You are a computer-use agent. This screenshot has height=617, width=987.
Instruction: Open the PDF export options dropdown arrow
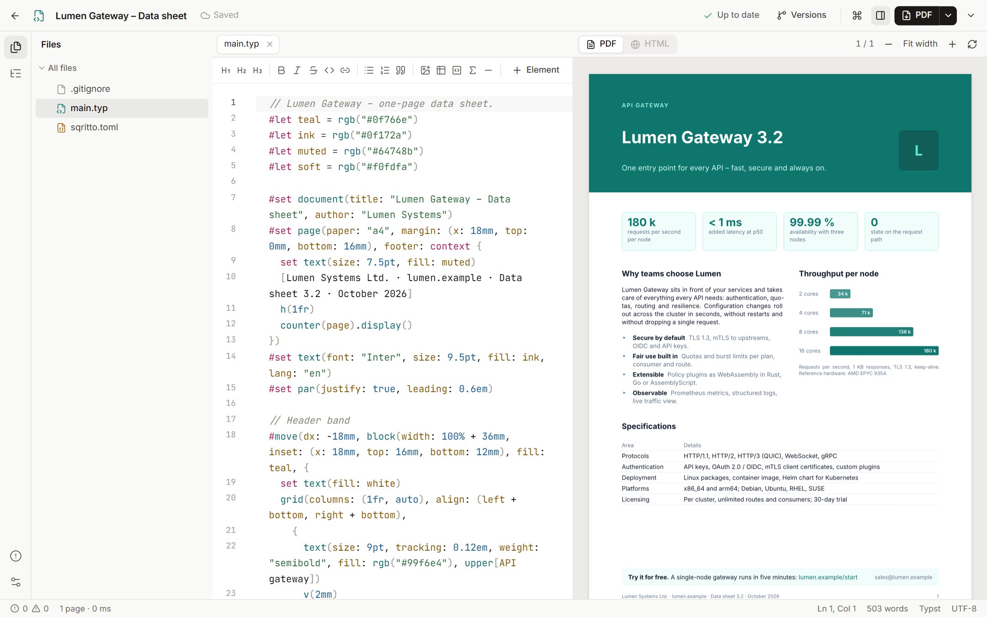coord(948,16)
